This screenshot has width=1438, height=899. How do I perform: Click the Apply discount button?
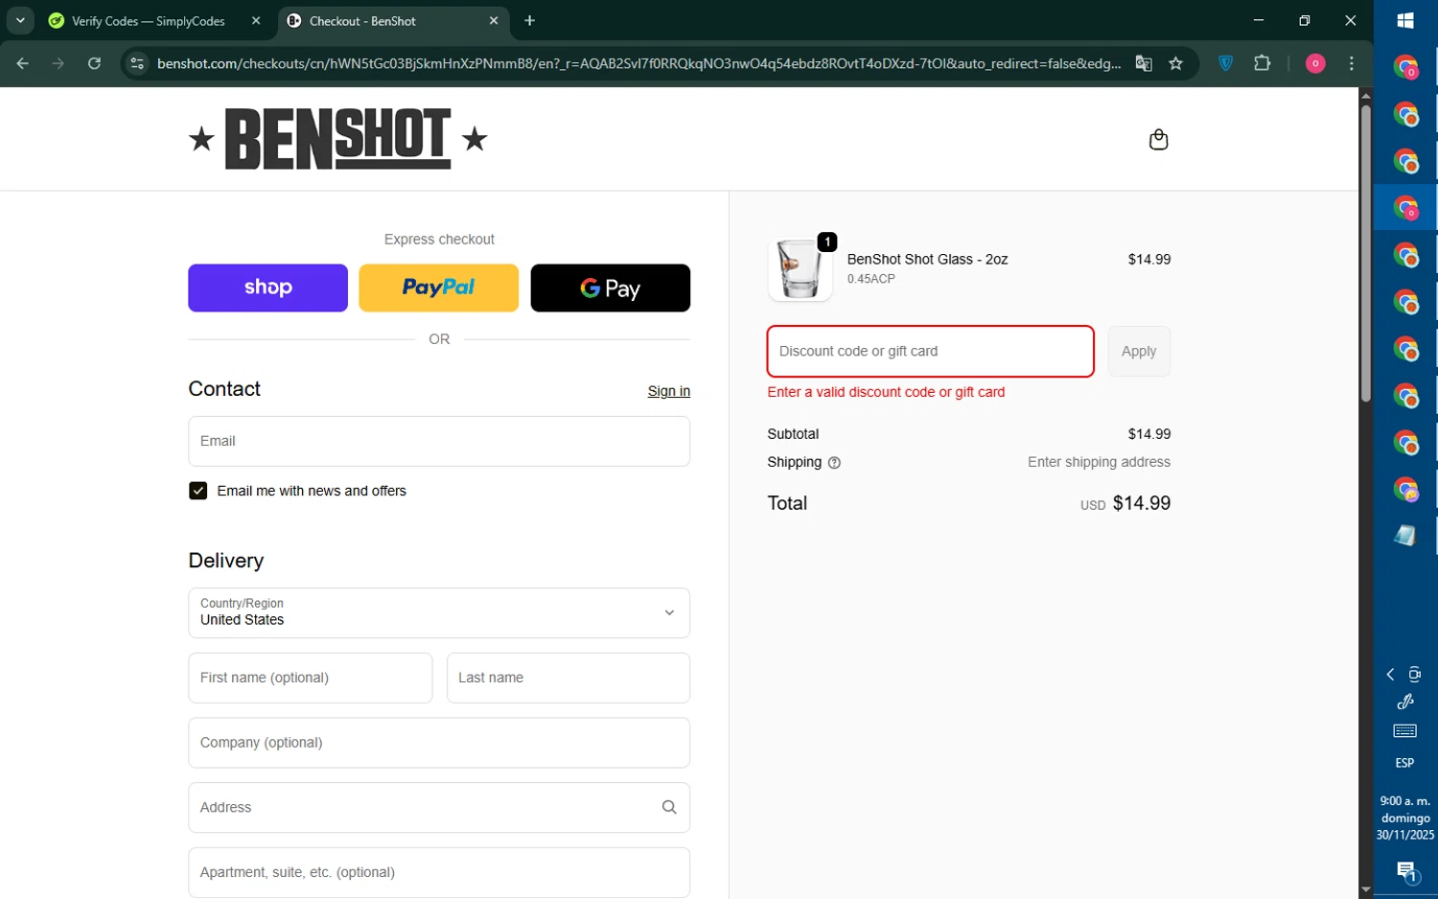pyautogui.click(x=1139, y=351)
